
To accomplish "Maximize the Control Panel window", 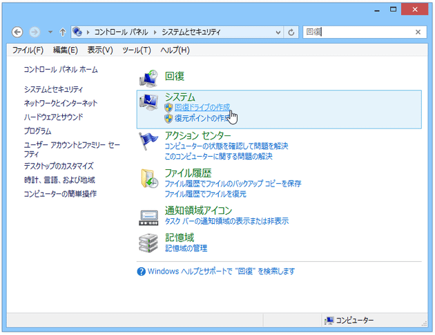I will point(393,10).
